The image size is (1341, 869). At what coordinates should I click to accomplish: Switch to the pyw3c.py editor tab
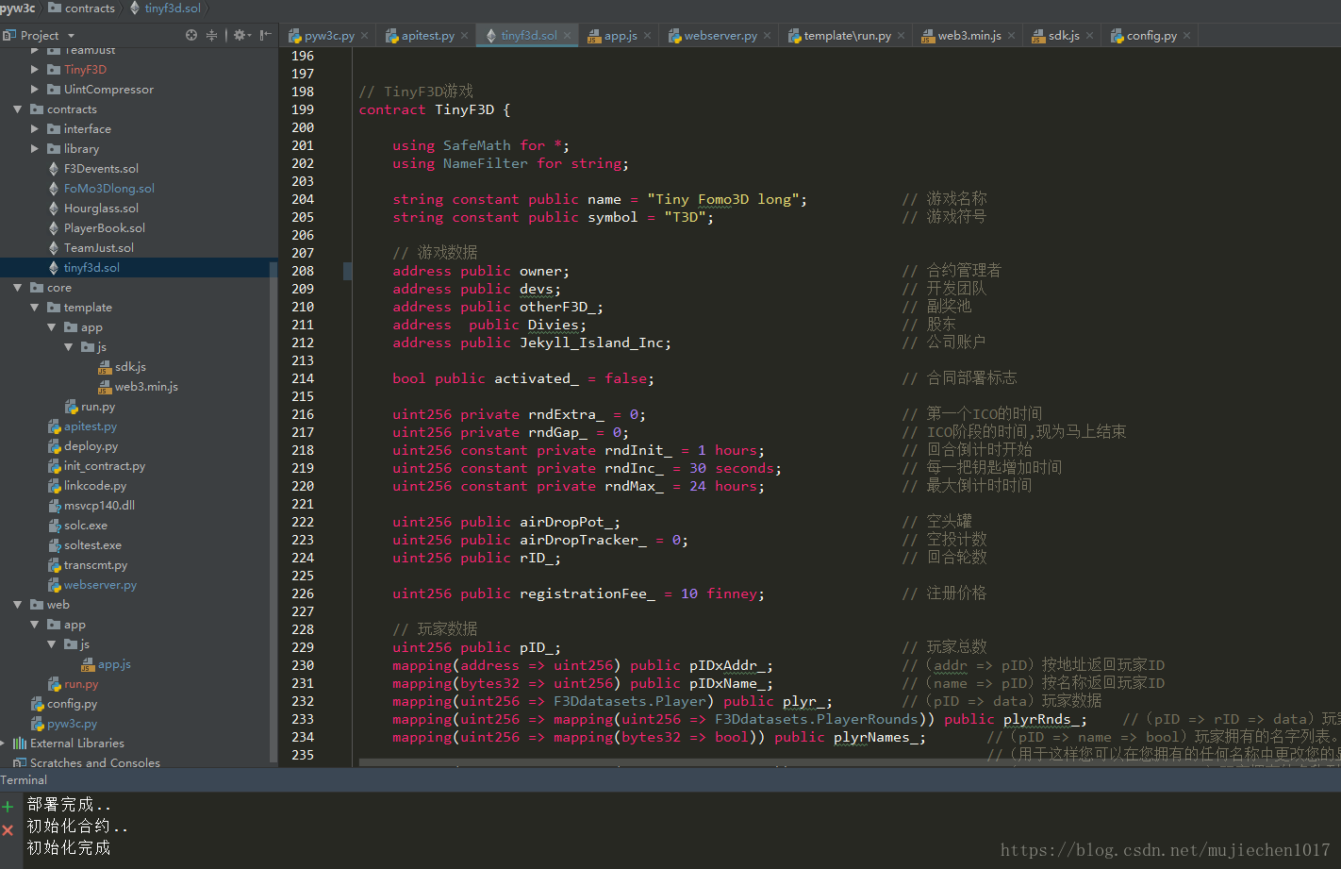(x=329, y=36)
